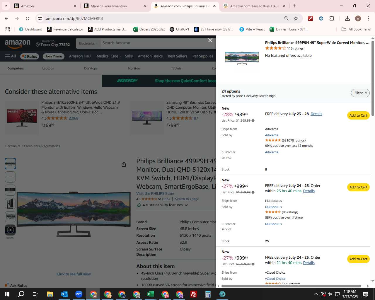Visit the PHILIPS Store link
375x300 pixels.
(x=155, y=194)
